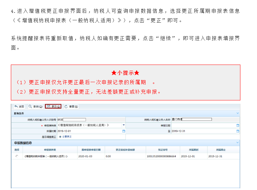Screen dimensions: 257x190
Task: Click the 所属时期 2019-12-01 input field
Action: coord(90,131)
